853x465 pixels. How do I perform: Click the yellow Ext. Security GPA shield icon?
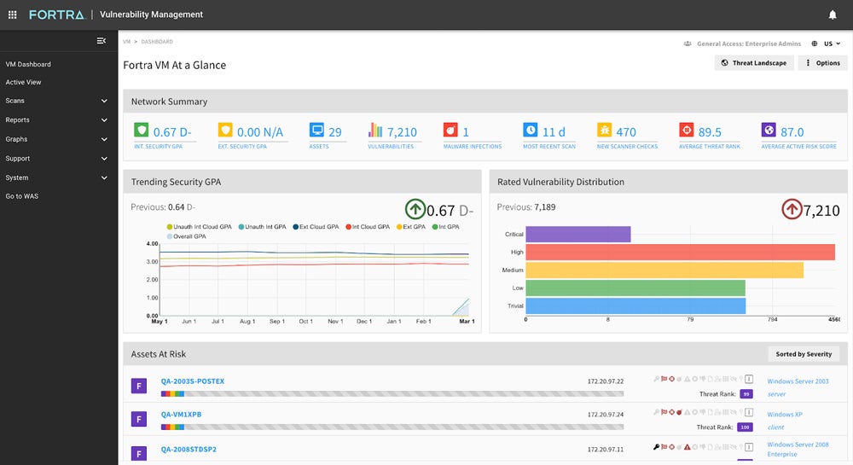(225, 131)
